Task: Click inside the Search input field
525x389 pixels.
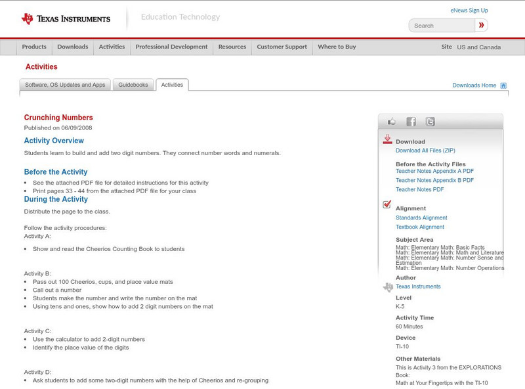Action: [442, 26]
